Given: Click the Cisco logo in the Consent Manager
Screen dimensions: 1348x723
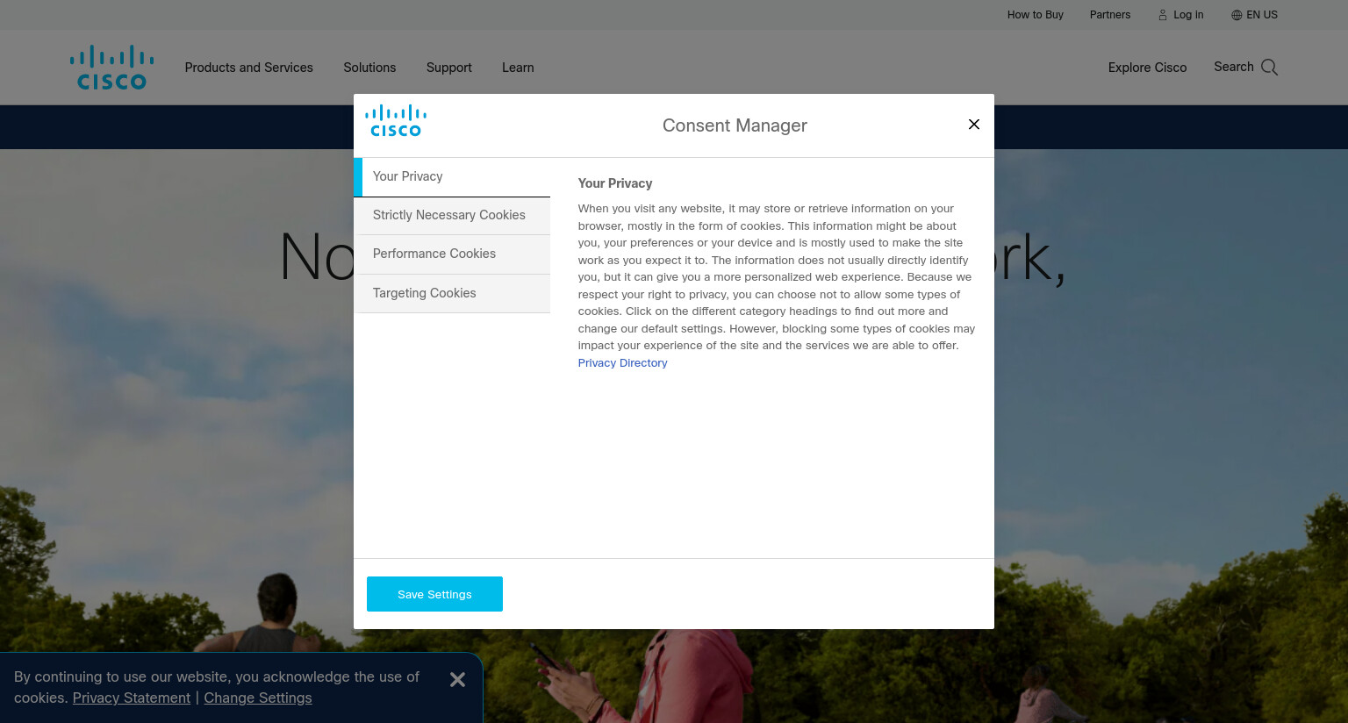Looking at the screenshot, I should (396, 121).
